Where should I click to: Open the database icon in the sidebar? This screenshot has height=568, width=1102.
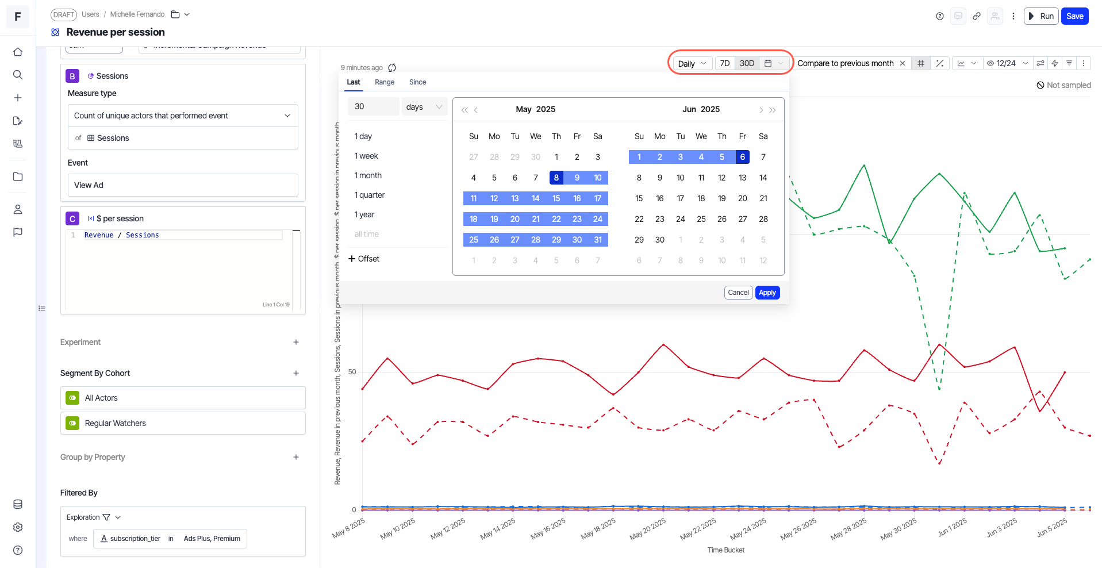click(x=18, y=504)
